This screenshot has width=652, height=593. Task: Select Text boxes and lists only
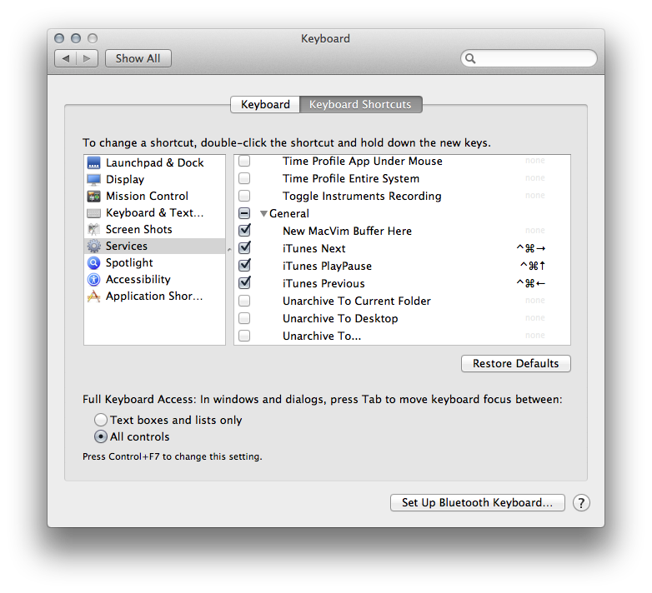pyautogui.click(x=101, y=420)
